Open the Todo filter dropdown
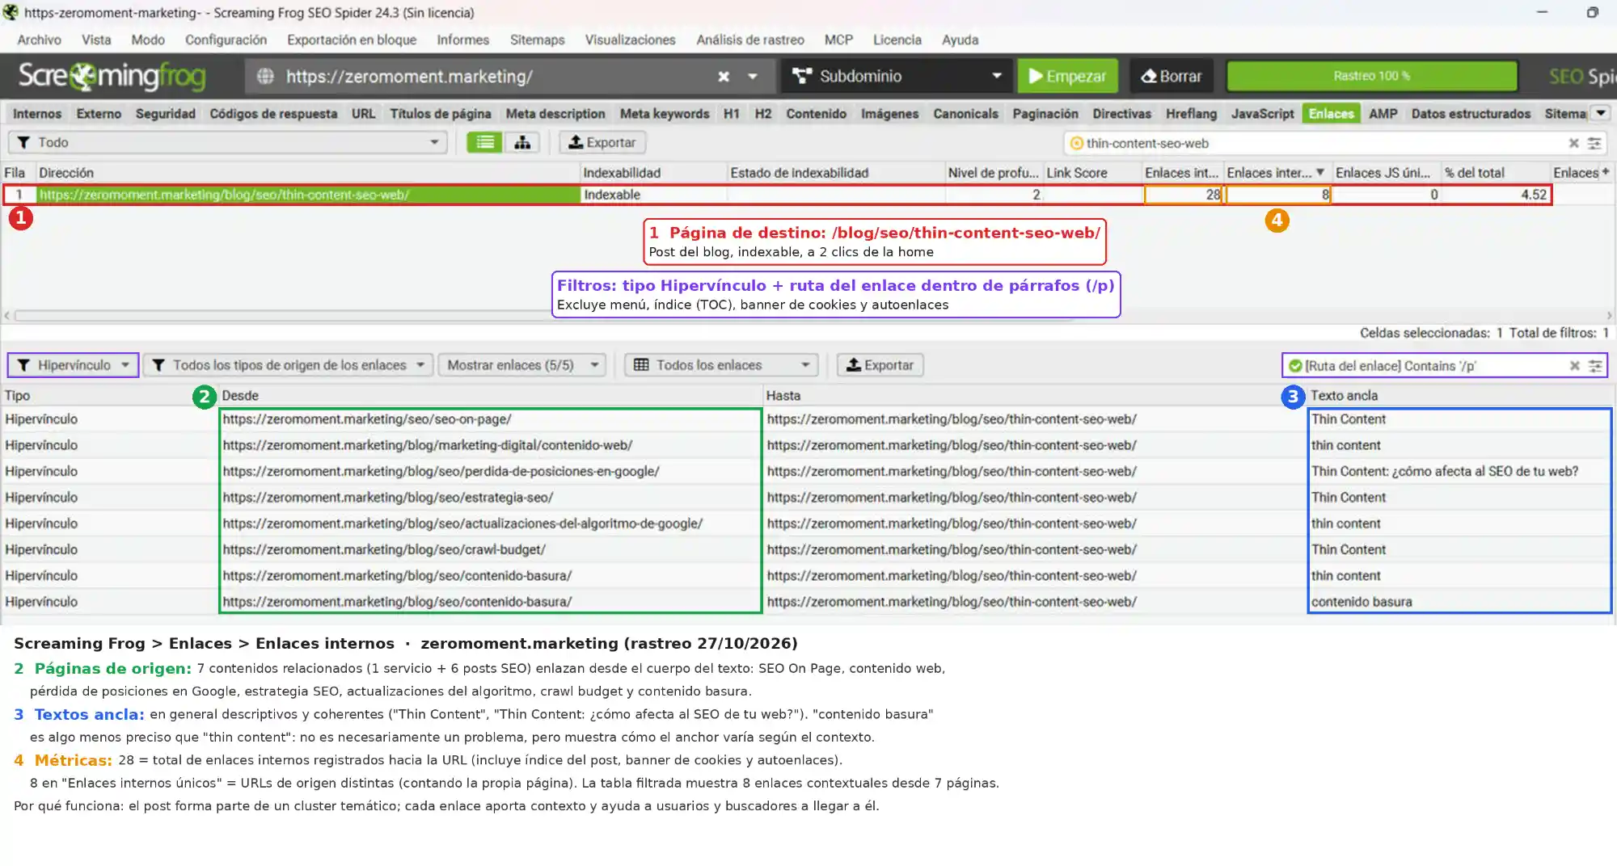Viewport: 1617px width, 866px height. click(227, 142)
